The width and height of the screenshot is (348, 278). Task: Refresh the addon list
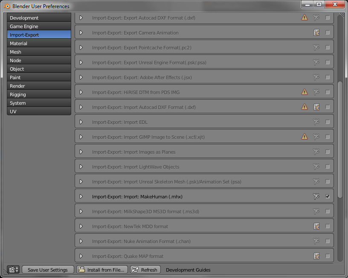point(145,269)
